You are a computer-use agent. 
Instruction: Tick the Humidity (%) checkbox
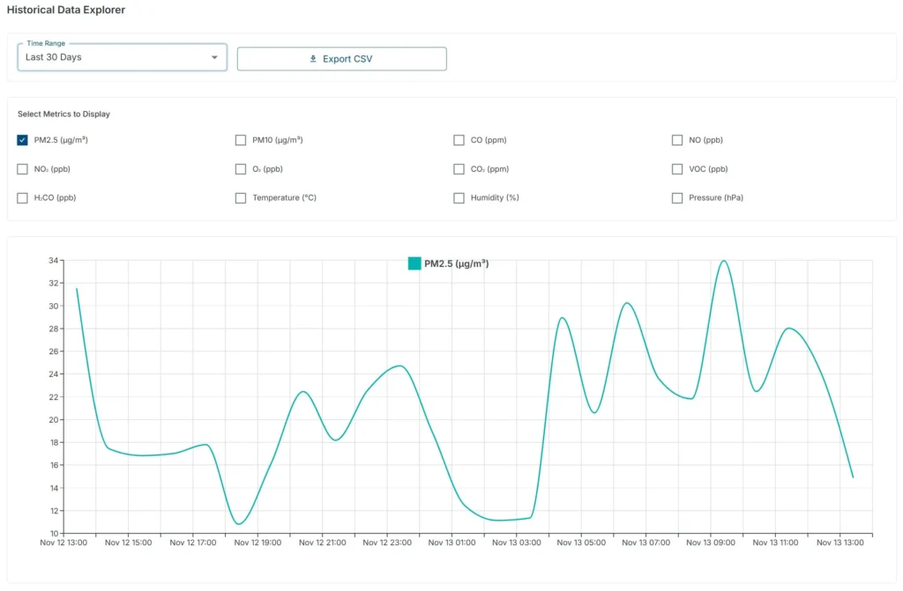point(459,198)
